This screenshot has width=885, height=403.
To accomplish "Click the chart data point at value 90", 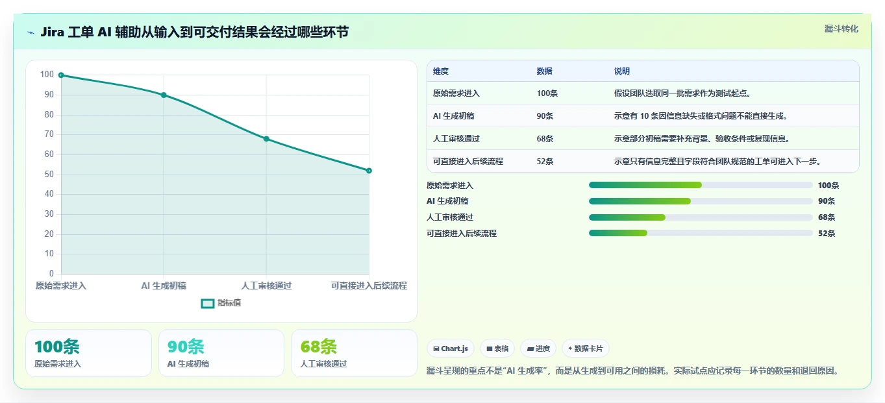I will click(164, 95).
